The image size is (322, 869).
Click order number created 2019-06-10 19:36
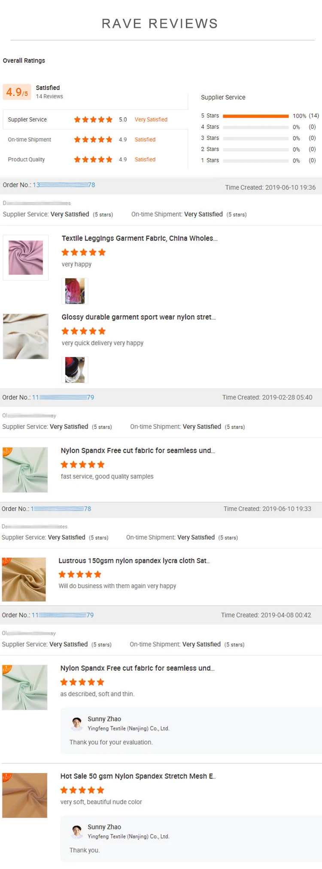64,185
